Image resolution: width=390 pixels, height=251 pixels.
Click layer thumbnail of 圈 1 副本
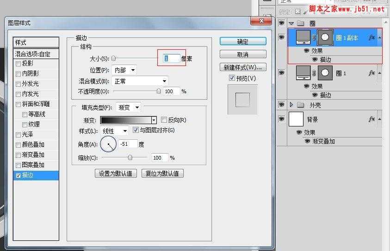click(x=303, y=37)
